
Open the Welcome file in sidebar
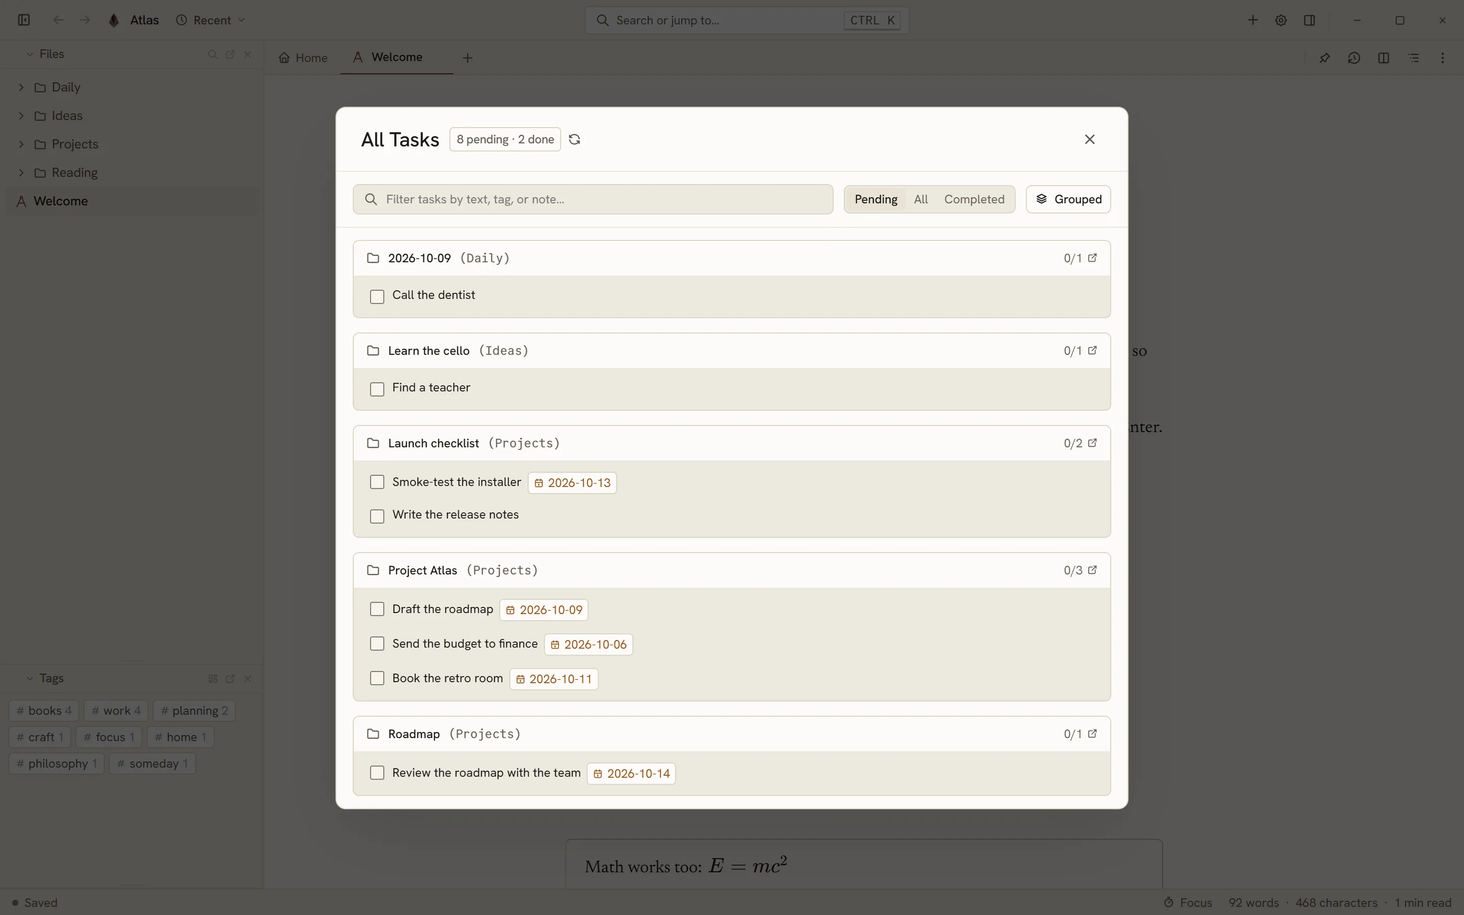[x=133, y=201]
